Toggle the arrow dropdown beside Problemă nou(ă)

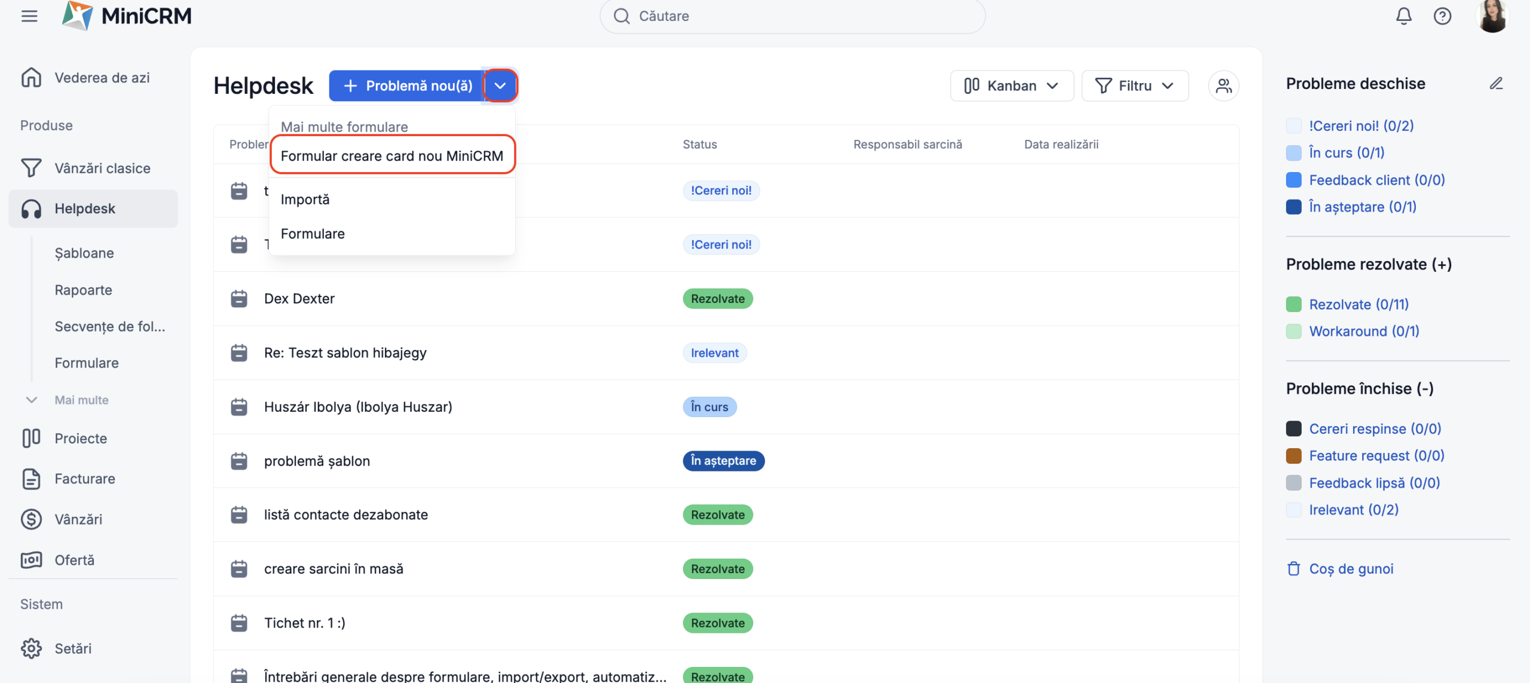click(500, 86)
